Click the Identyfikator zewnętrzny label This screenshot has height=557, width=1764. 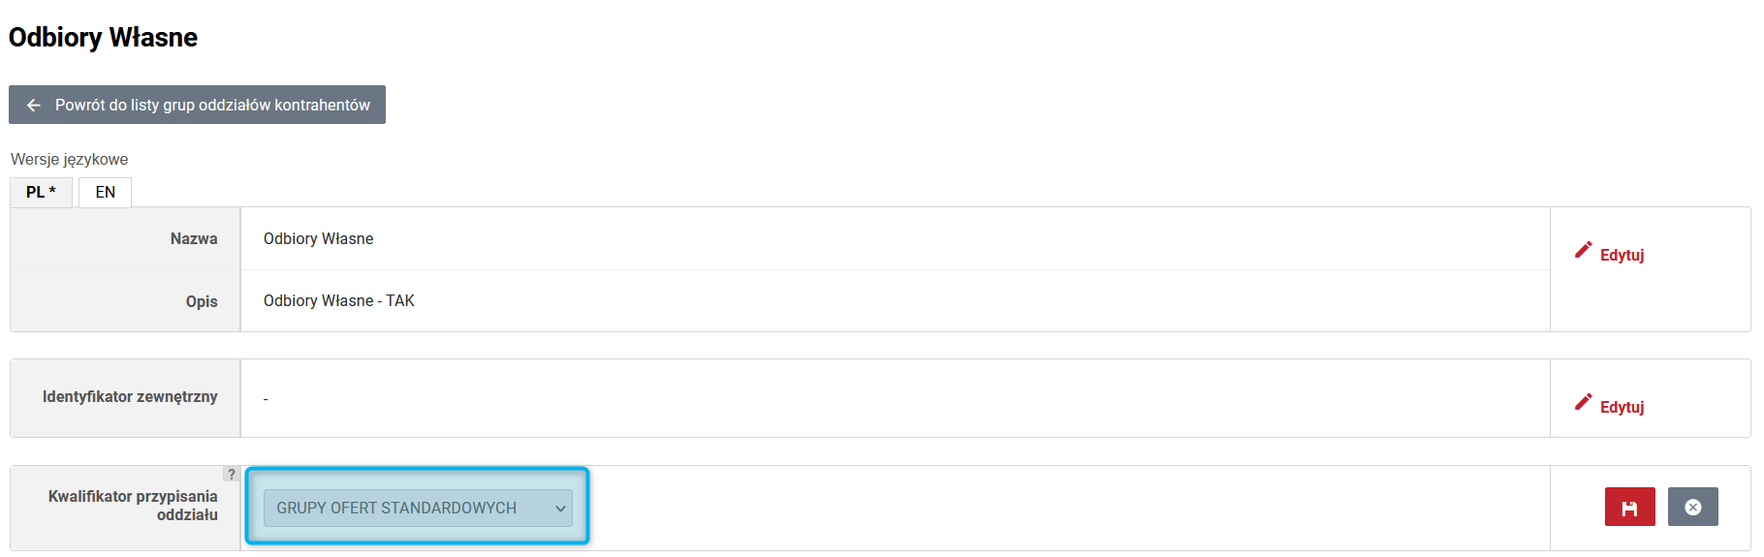[130, 396]
